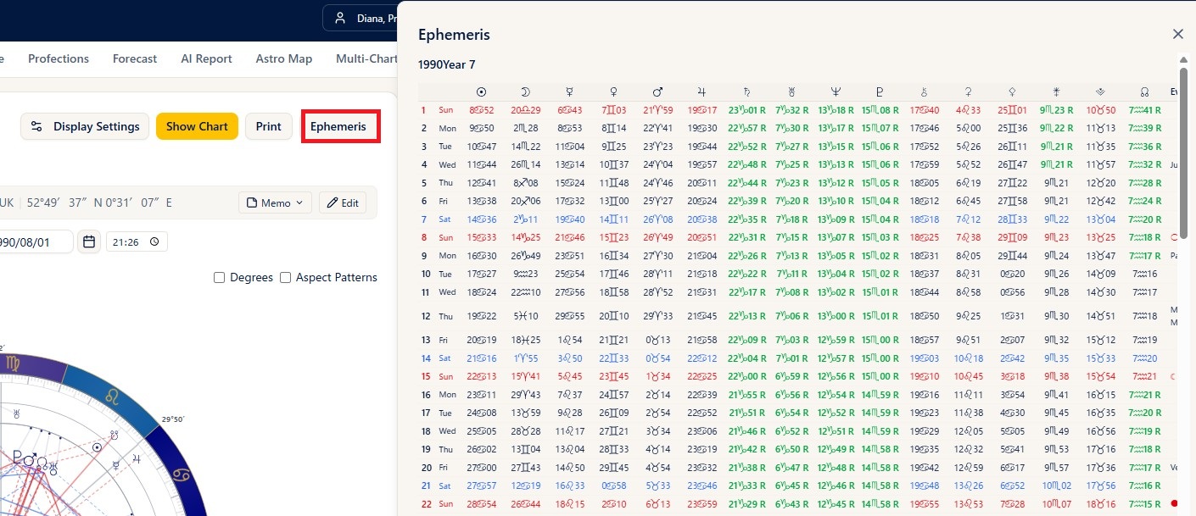Click the user profile icon beside Diana
Viewport: 1196px width, 516px height.
340,18
